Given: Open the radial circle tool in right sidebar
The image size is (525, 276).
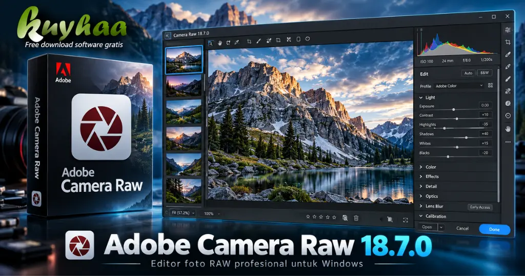Looking at the screenshot, I should tap(508, 115).
